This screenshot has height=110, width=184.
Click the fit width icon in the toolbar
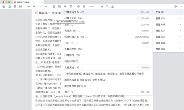(x=71, y=6)
